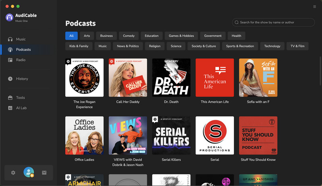Open the AI Lab icon
The image size is (322, 186).
(x=10, y=108)
